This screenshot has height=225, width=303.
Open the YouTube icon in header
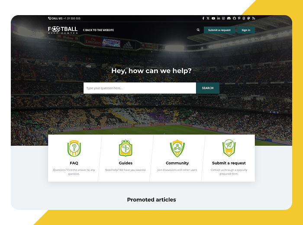(213, 18)
